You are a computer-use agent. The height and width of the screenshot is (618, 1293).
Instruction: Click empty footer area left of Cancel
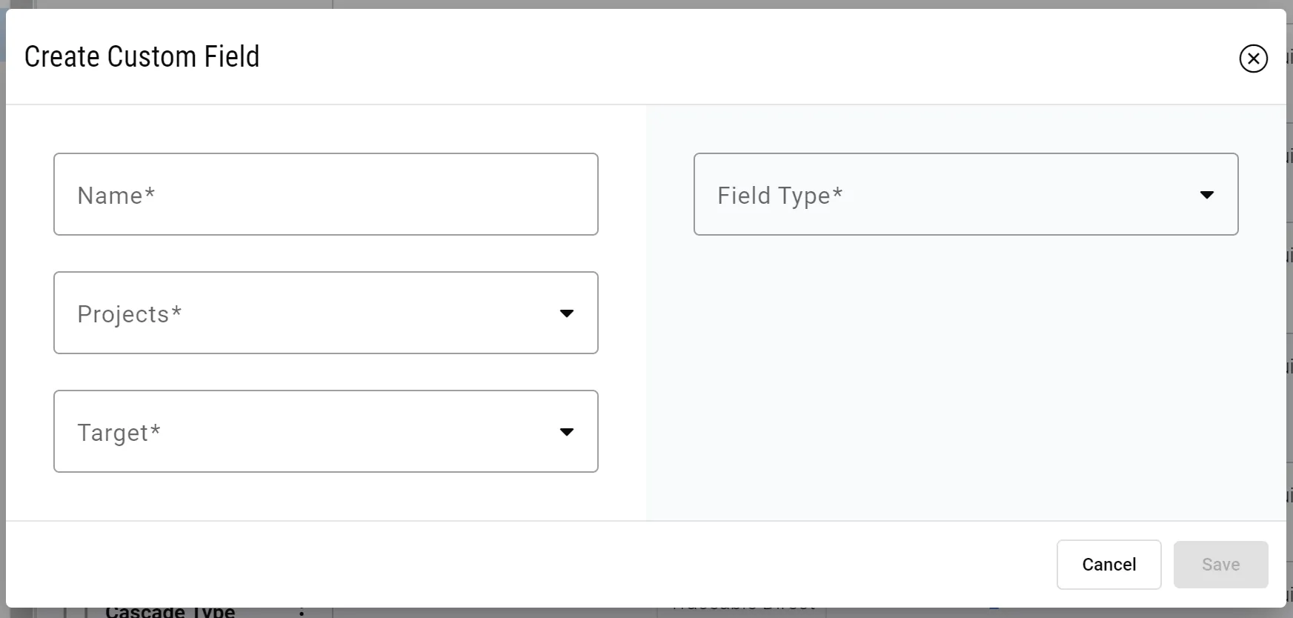[519, 565]
